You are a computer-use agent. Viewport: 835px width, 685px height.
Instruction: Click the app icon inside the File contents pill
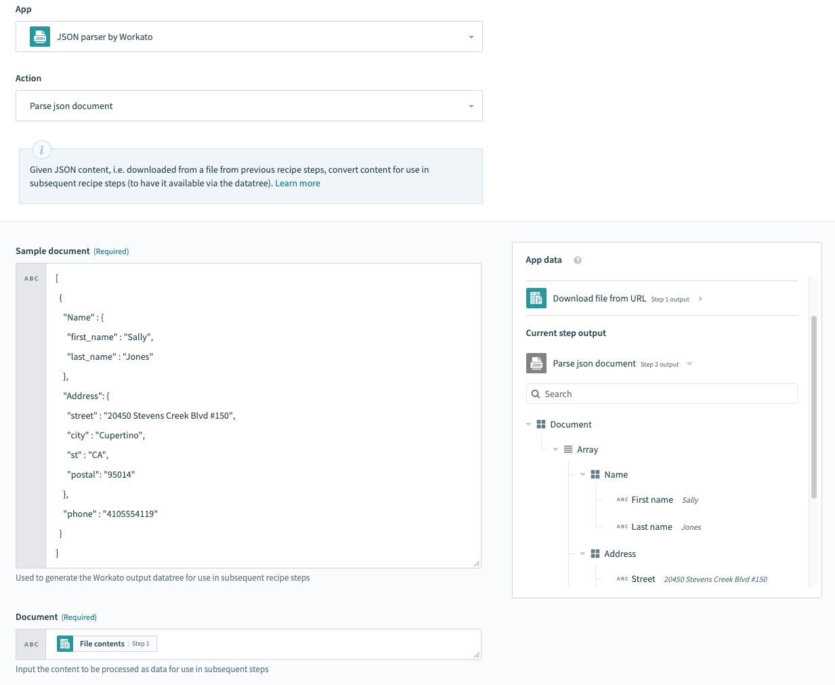click(x=64, y=643)
